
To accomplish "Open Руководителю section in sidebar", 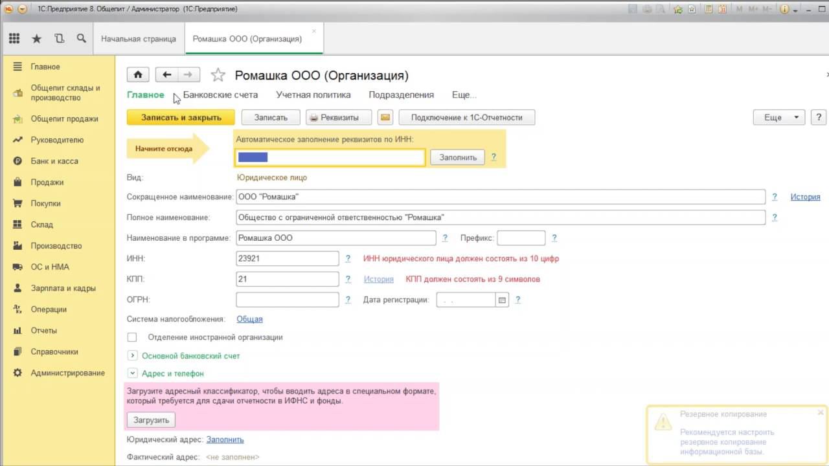I will pos(58,140).
